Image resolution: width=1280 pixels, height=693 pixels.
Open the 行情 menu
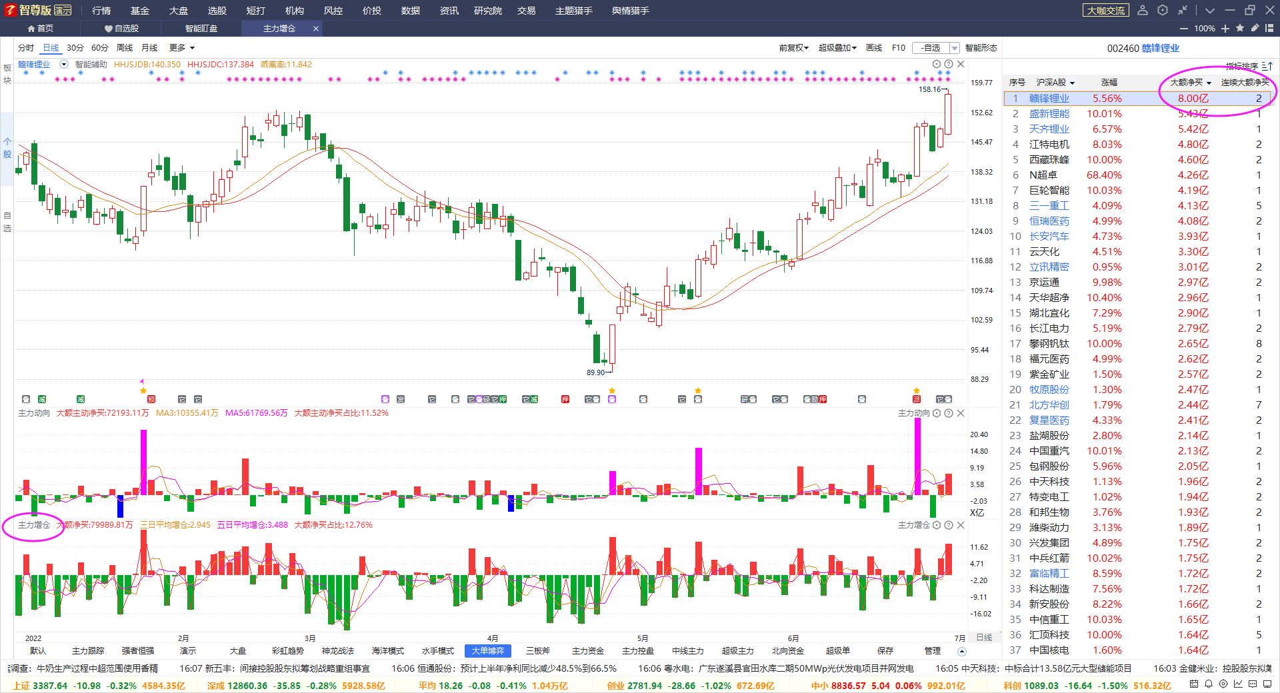[x=101, y=11]
